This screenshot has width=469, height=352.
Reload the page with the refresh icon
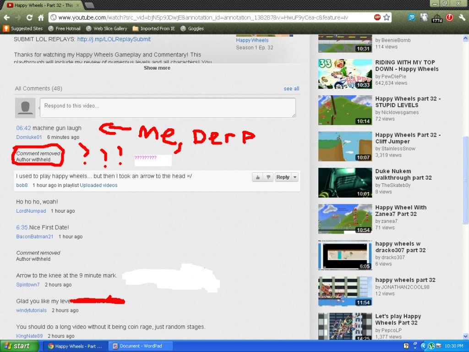(x=29, y=17)
